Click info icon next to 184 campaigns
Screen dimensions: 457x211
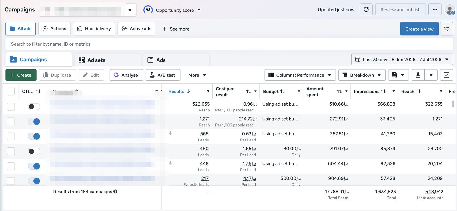click(115, 191)
